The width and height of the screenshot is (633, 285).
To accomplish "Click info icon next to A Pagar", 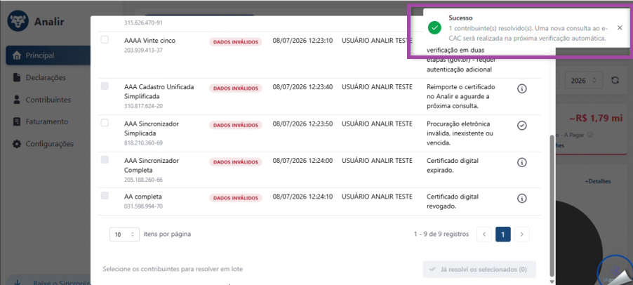I will pyautogui.click(x=590, y=135).
